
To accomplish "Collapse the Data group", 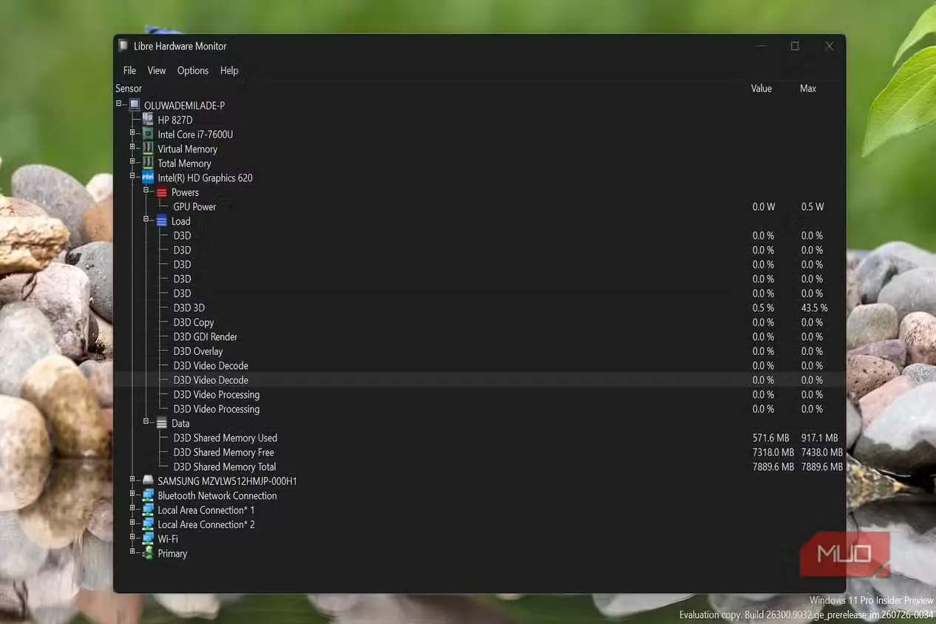I will [x=146, y=423].
